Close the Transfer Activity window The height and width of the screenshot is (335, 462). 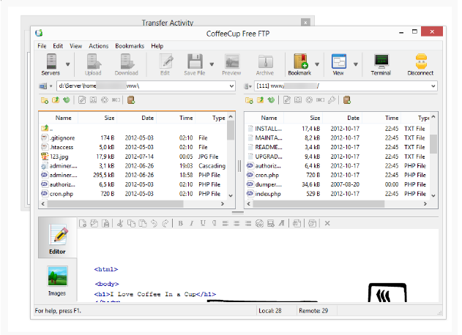305,23
